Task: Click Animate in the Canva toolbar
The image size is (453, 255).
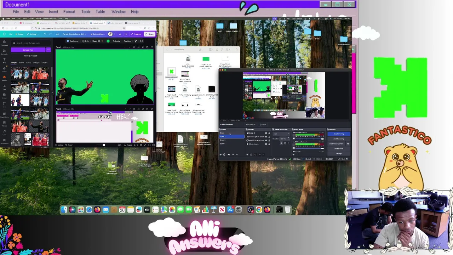Action: [x=116, y=41]
